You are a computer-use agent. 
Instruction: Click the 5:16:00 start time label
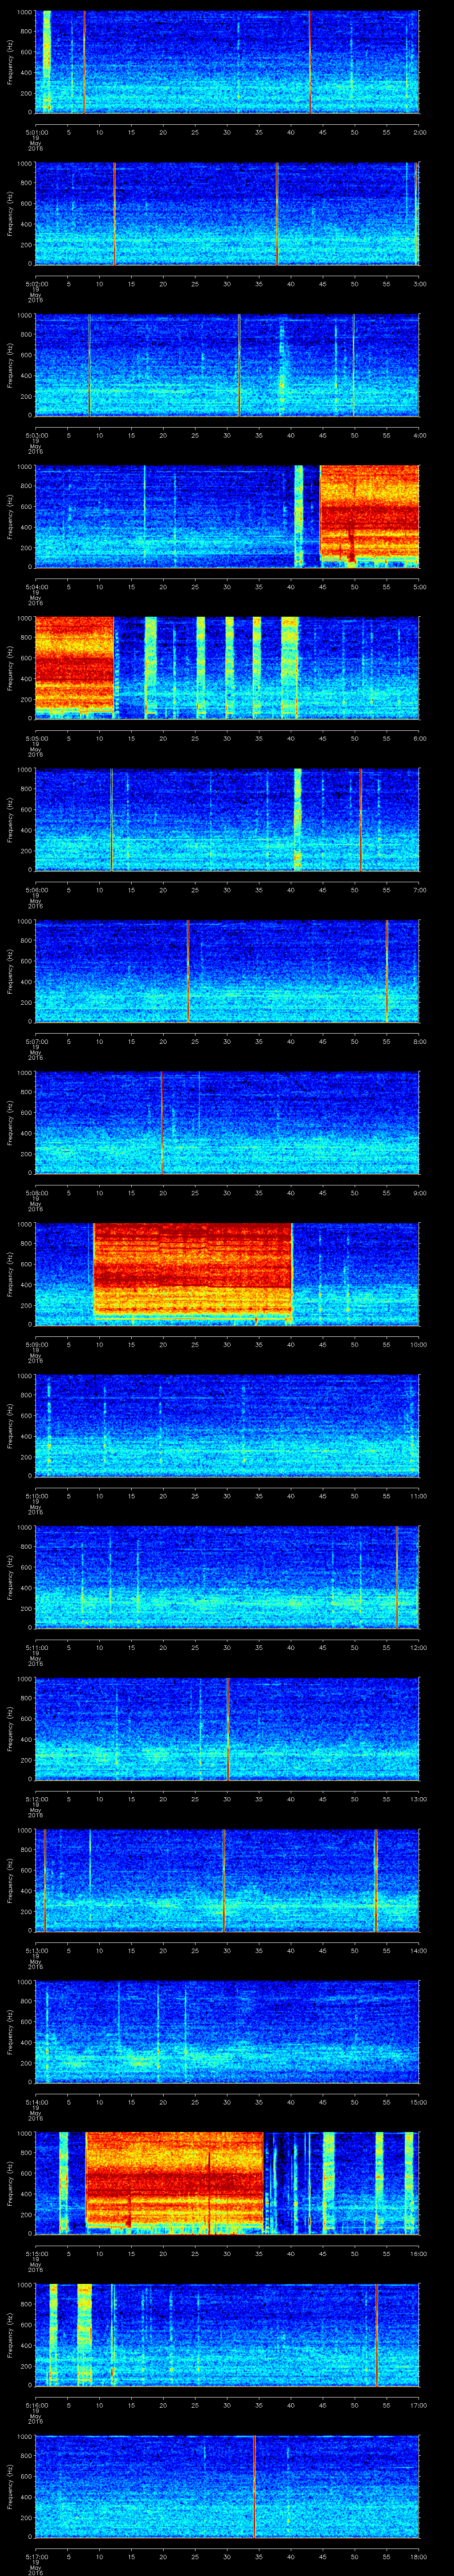tap(36, 2404)
